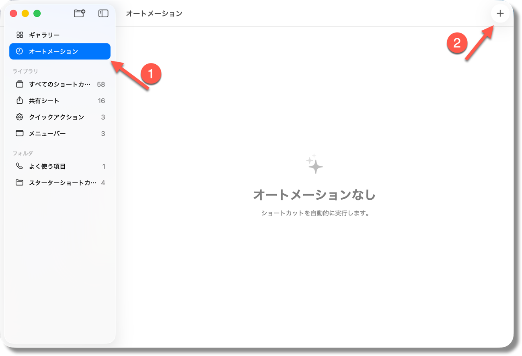
Task: Select オートメーション in the sidebar
Action: [52, 51]
